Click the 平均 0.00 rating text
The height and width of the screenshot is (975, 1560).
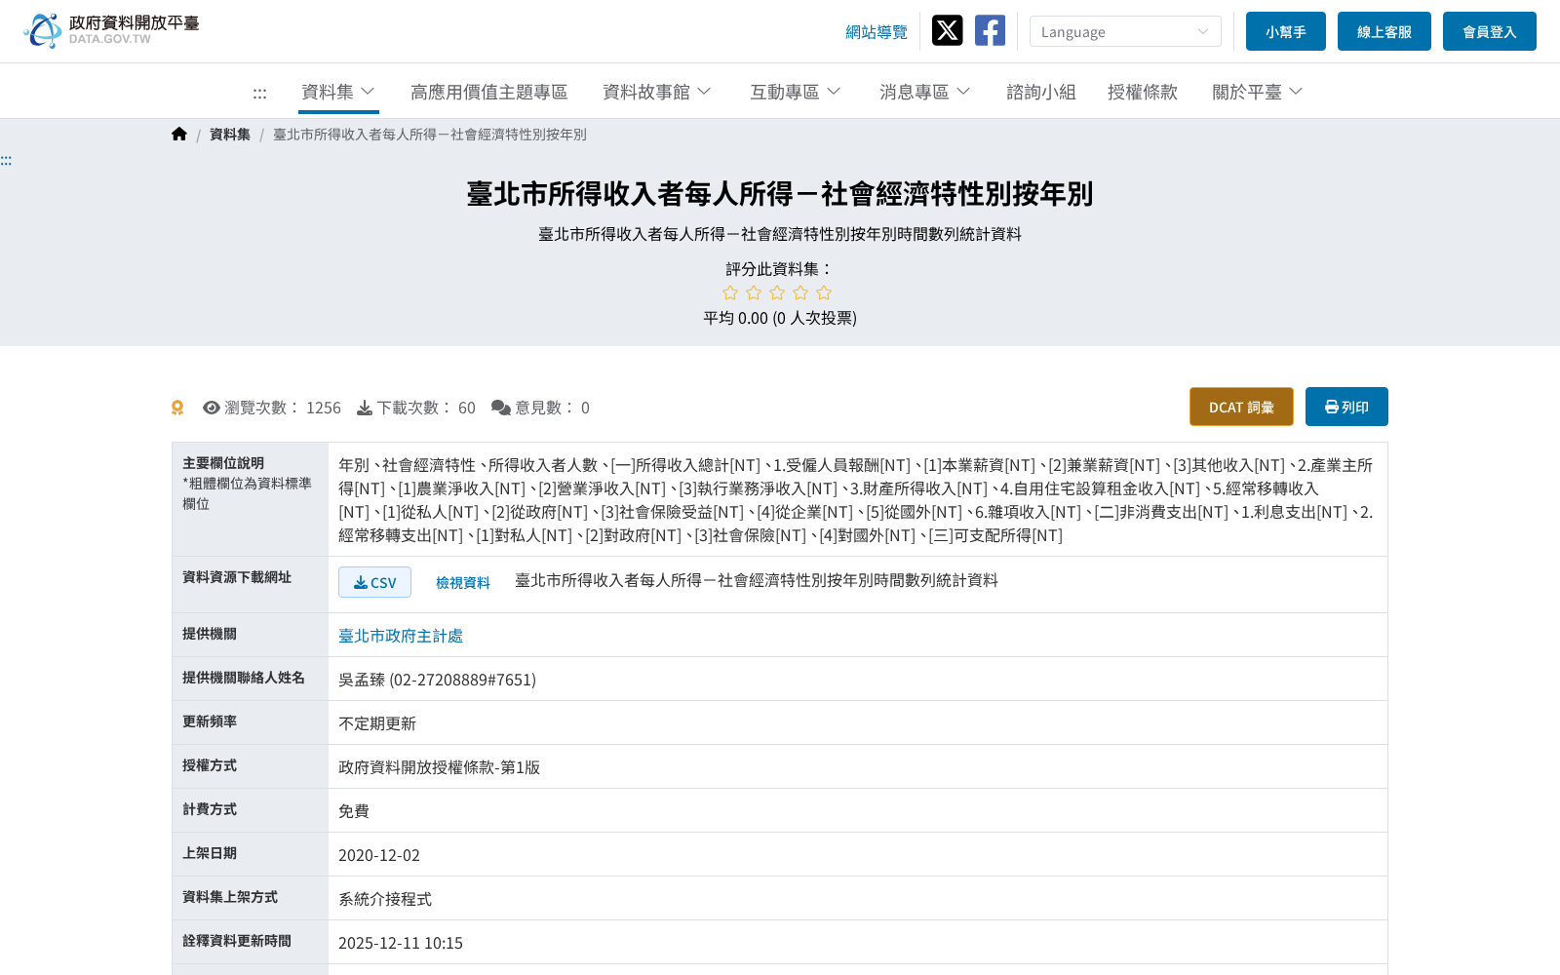780,318
